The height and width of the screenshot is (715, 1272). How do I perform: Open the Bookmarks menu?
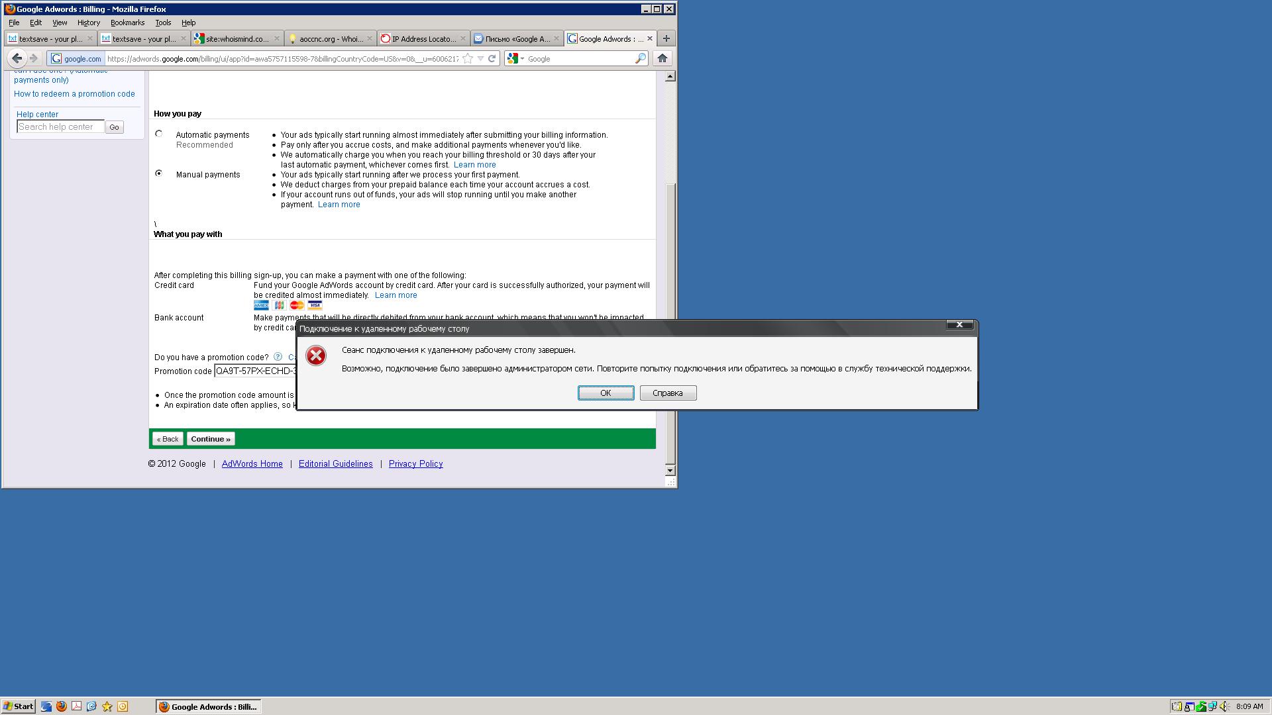pyautogui.click(x=127, y=23)
